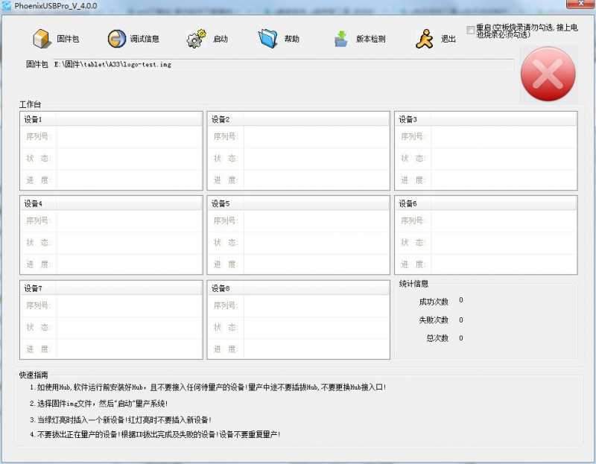Viewport: 596px width, 464px height.
Task: Click the 成功次数 success count value
Action: point(461,301)
